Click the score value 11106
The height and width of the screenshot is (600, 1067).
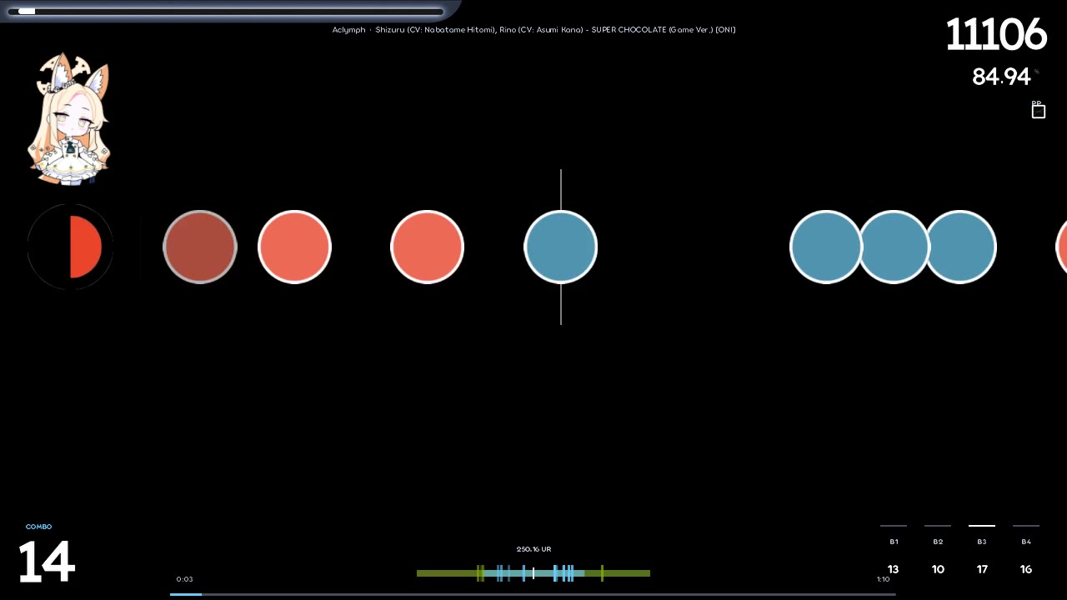pyautogui.click(x=996, y=35)
